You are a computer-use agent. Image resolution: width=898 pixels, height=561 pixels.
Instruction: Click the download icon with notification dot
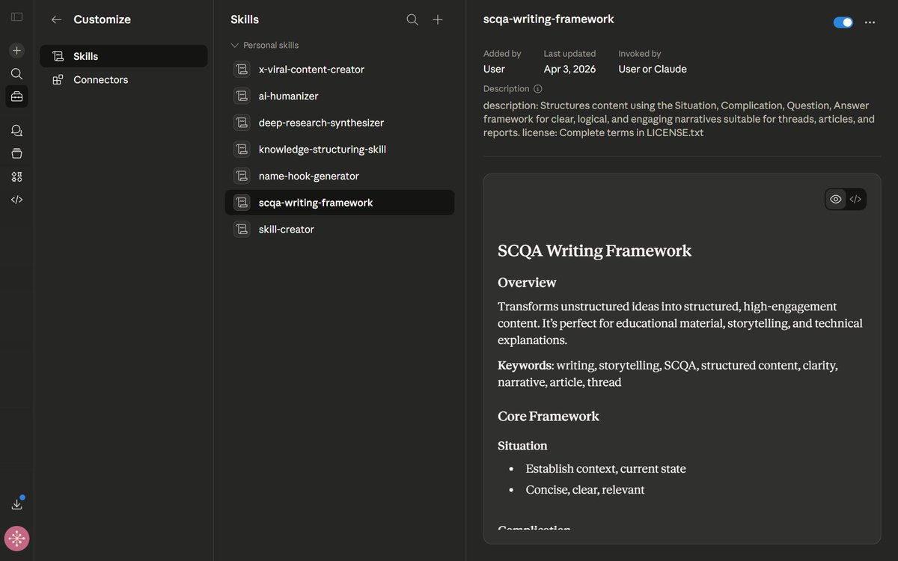pos(16,504)
